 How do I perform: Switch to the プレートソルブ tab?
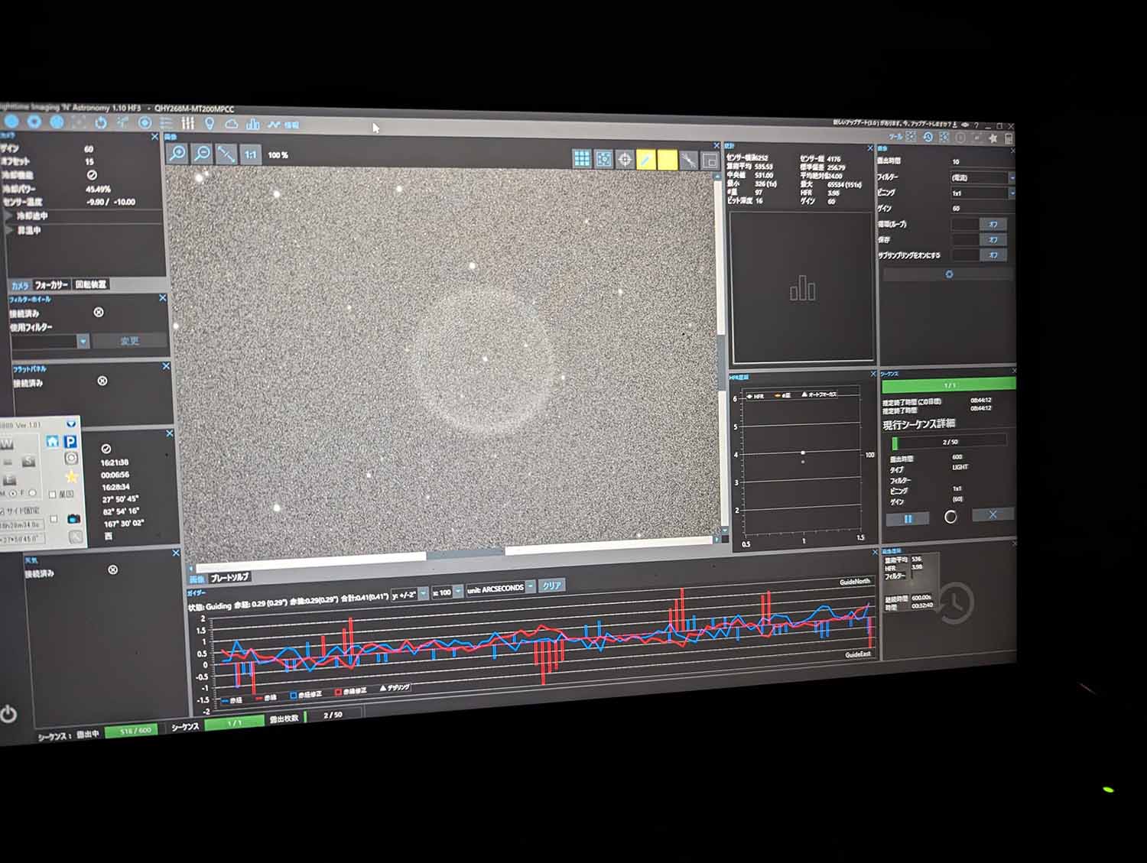tap(229, 577)
